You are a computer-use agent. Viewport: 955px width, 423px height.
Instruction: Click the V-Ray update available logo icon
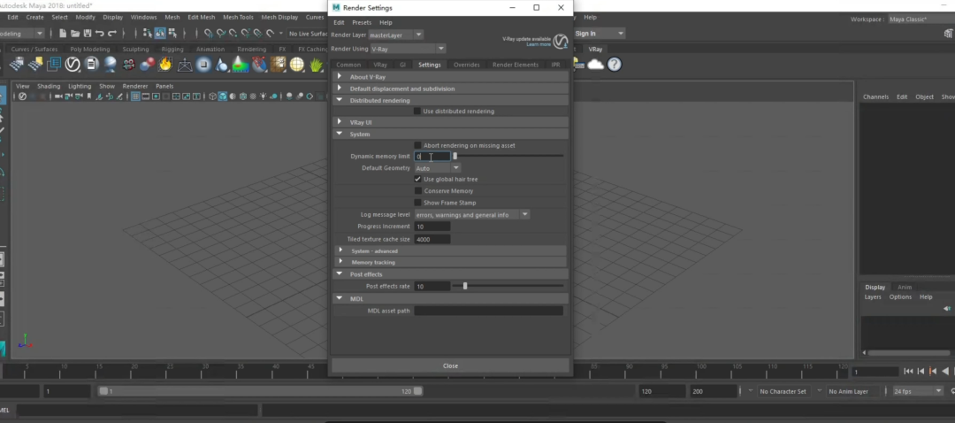point(561,42)
